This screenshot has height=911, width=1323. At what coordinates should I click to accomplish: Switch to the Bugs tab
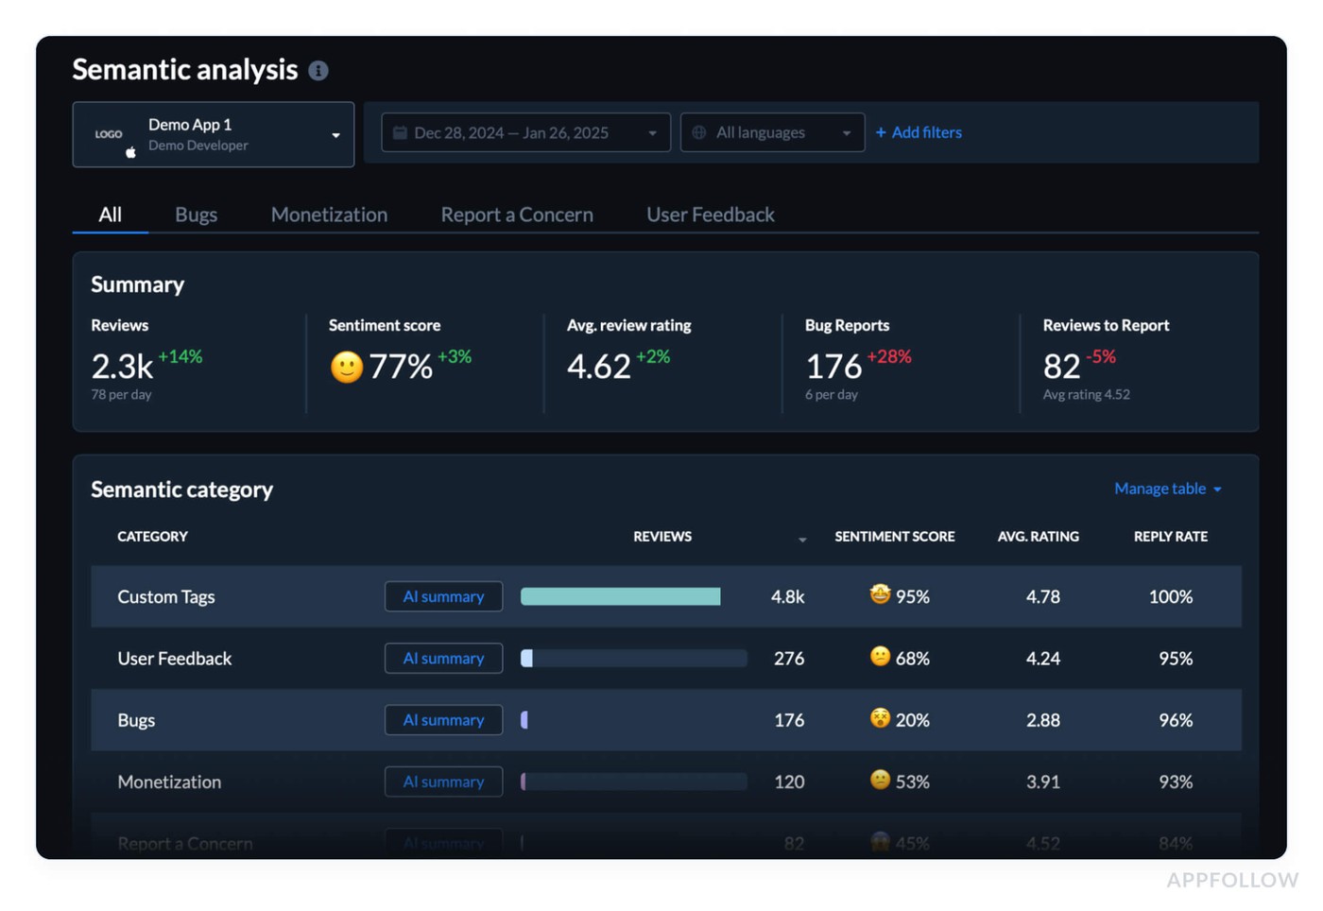[x=196, y=215]
